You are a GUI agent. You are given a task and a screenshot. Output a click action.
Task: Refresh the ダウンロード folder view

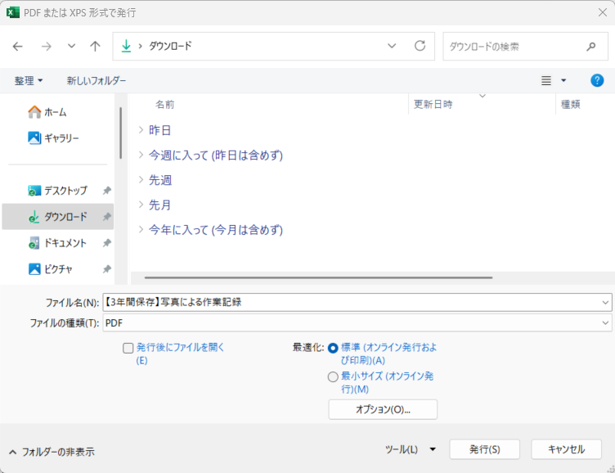point(420,47)
